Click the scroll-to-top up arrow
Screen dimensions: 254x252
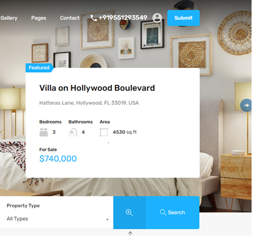(x=130, y=233)
